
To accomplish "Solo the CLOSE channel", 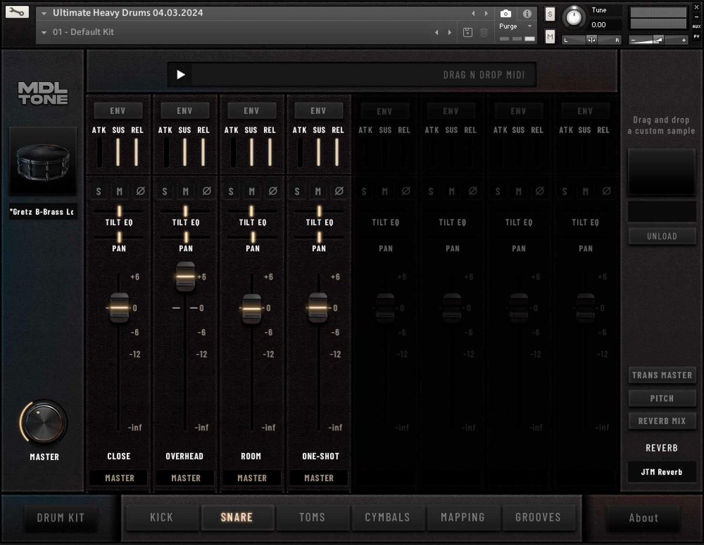I will 99,191.
